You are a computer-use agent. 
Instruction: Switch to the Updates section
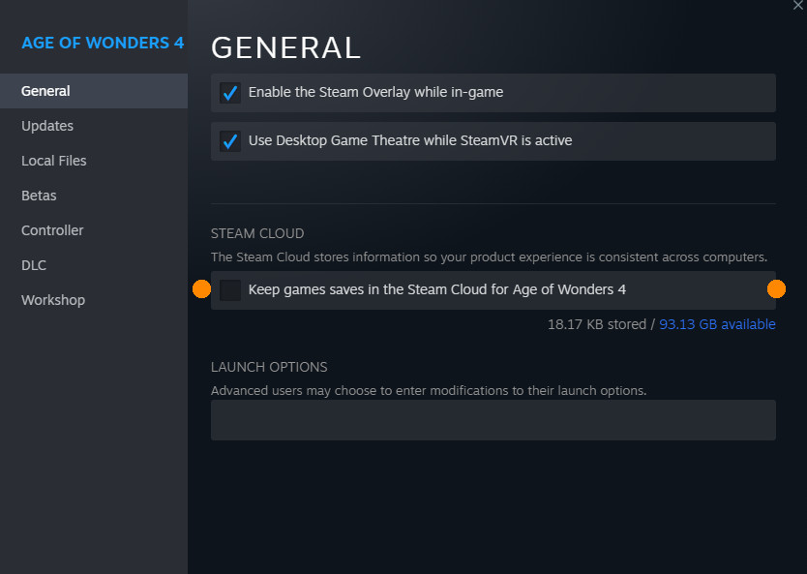47,126
